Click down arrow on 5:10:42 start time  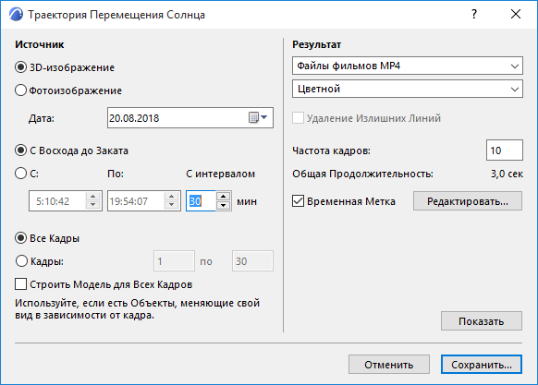[x=92, y=205]
